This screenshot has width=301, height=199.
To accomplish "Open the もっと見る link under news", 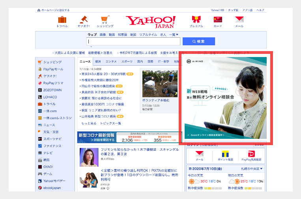I will (x=89, y=123).
